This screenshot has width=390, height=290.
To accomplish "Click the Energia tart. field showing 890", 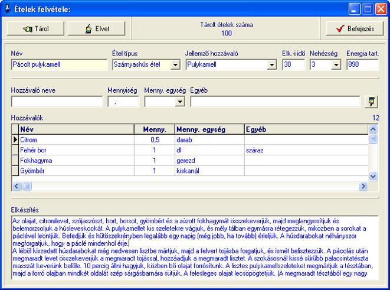I will coord(362,65).
